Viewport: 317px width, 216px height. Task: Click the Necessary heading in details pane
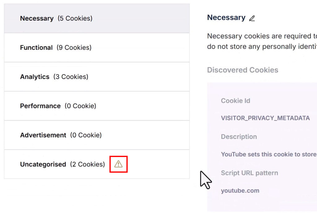click(226, 18)
